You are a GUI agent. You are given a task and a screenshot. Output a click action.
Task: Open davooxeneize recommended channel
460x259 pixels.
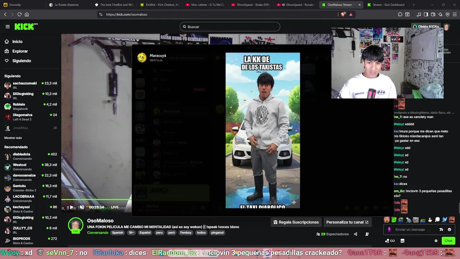click(x=30, y=177)
